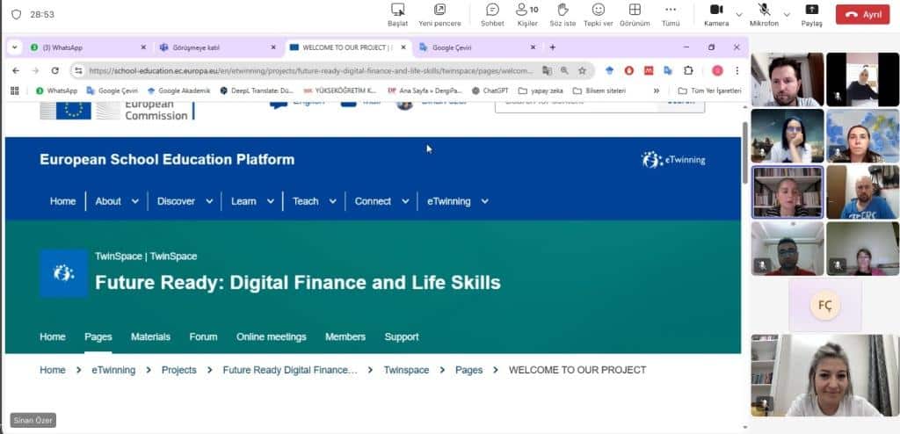Leave the meeting with Ayrıl button
The width and height of the screenshot is (900, 434).
tap(862, 15)
